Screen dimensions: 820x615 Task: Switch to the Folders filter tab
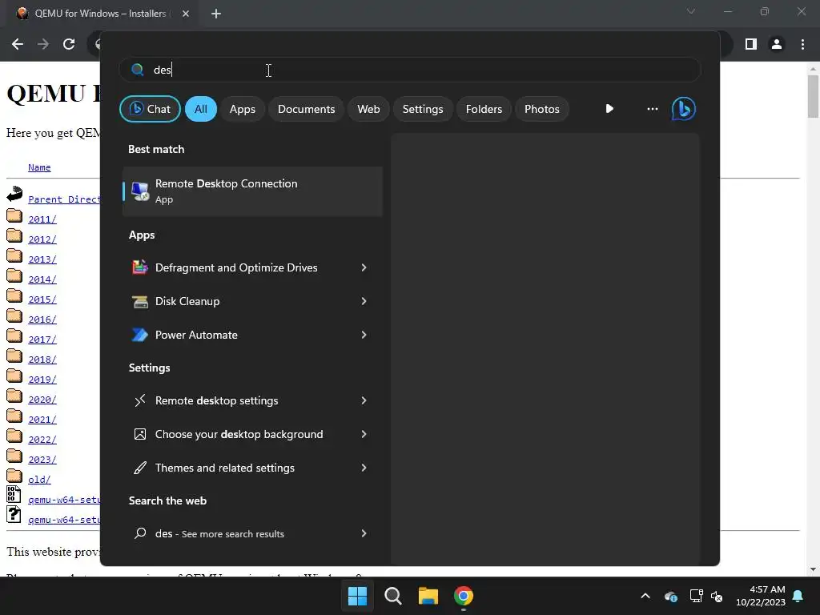tap(484, 109)
